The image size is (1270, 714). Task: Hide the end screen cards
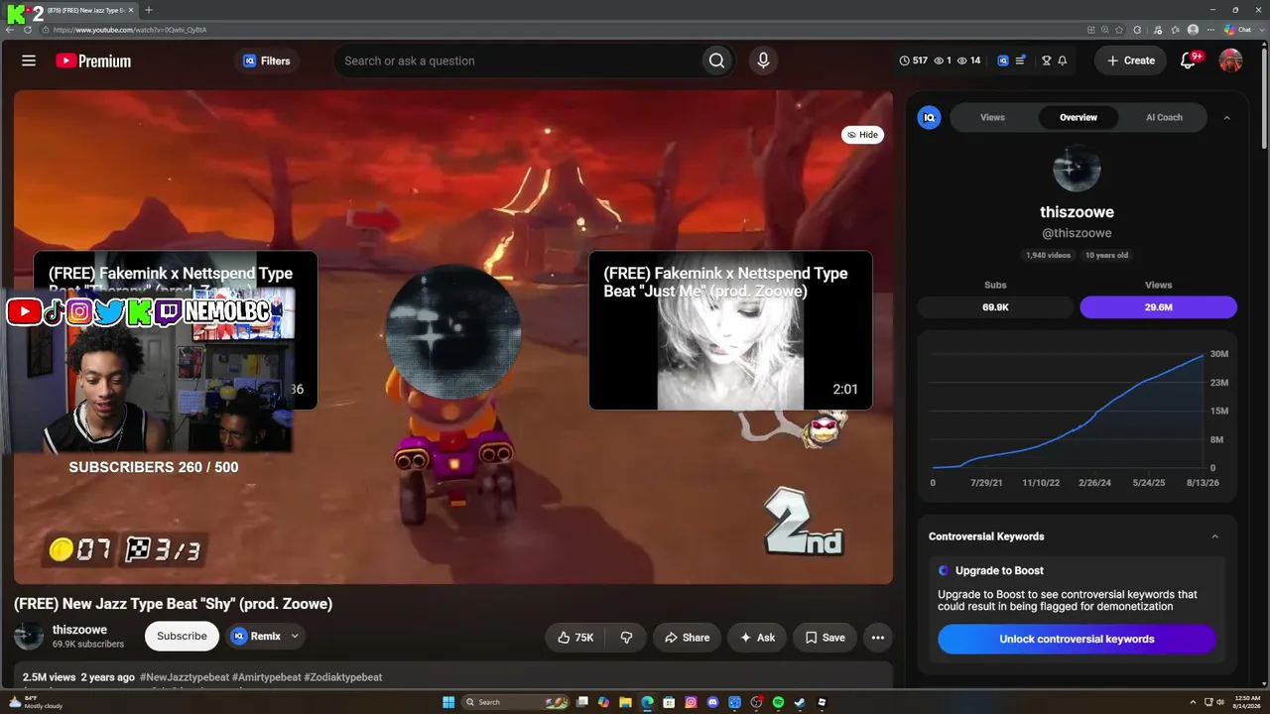click(x=862, y=135)
